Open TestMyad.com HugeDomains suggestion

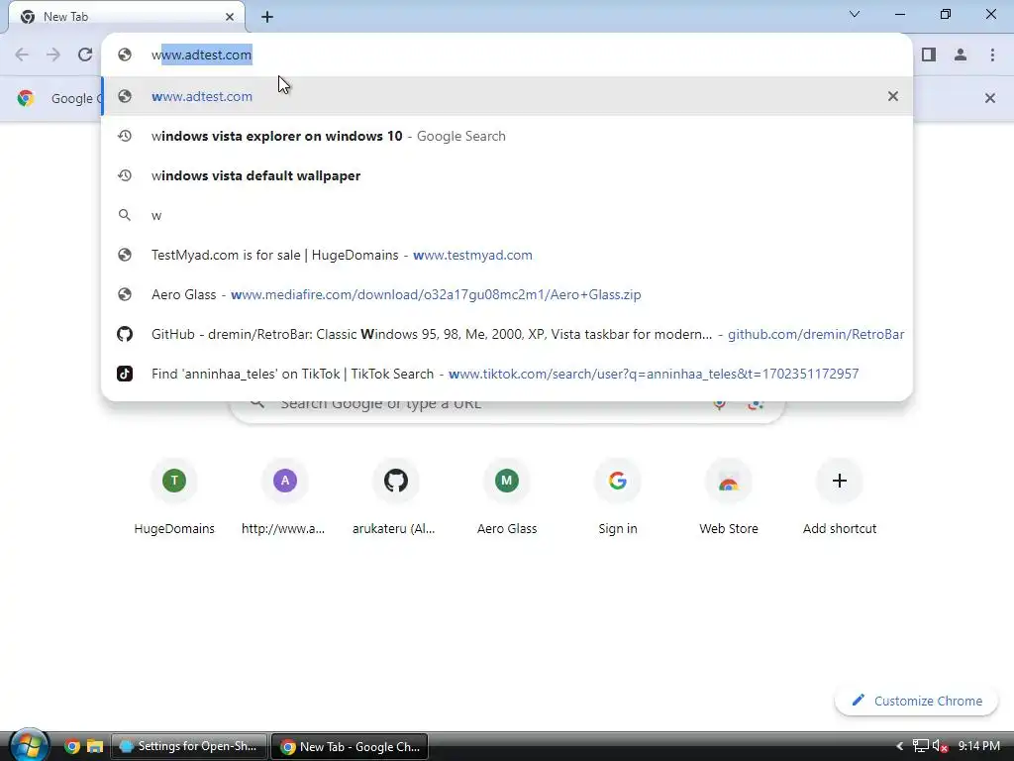pyautogui.click(x=507, y=255)
